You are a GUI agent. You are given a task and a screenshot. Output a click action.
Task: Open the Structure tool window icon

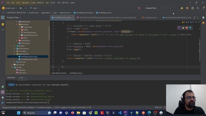3,24
